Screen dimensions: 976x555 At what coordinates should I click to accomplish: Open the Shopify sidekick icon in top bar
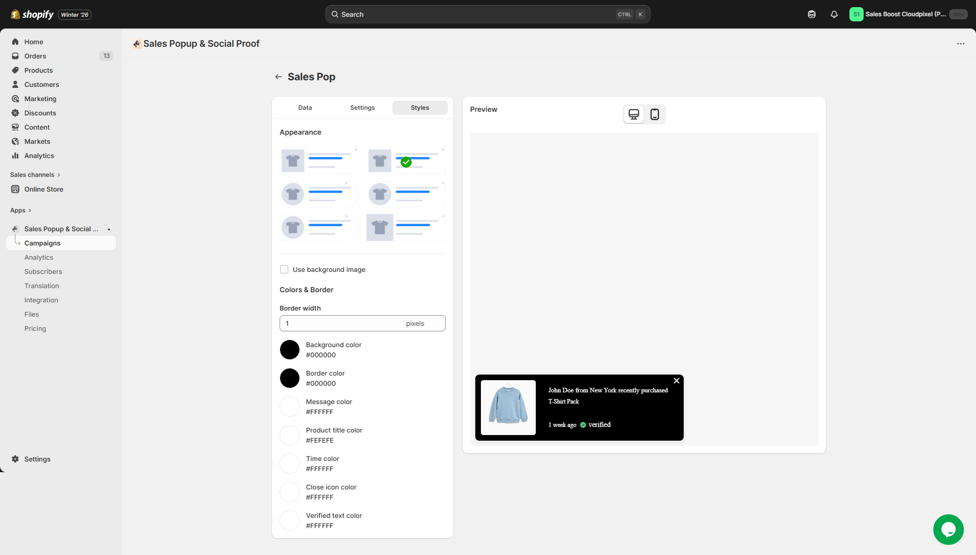click(811, 14)
